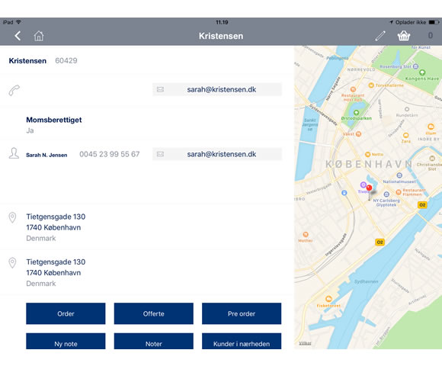Select the second address location pin icon

tap(12, 263)
